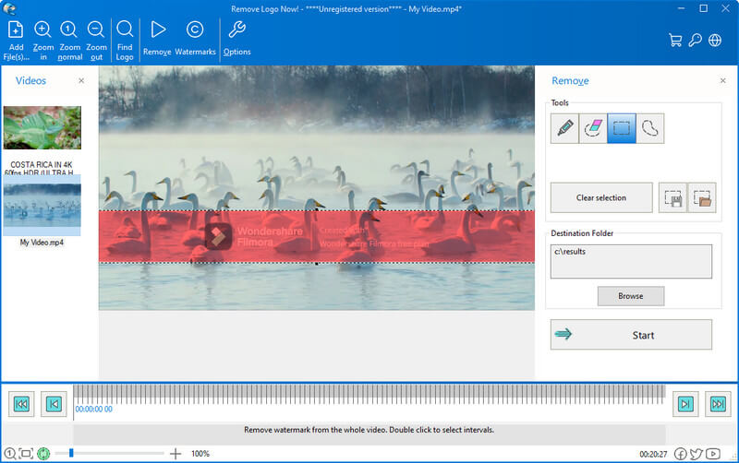Zoom in on the video preview

pos(42,37)
